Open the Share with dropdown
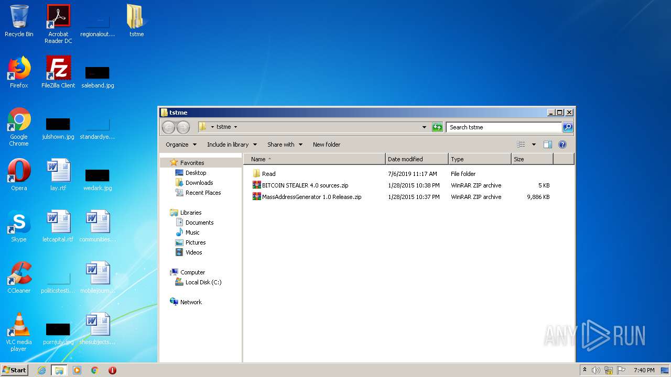The height and width of the screenshot is (377, 671). (285, 145)
